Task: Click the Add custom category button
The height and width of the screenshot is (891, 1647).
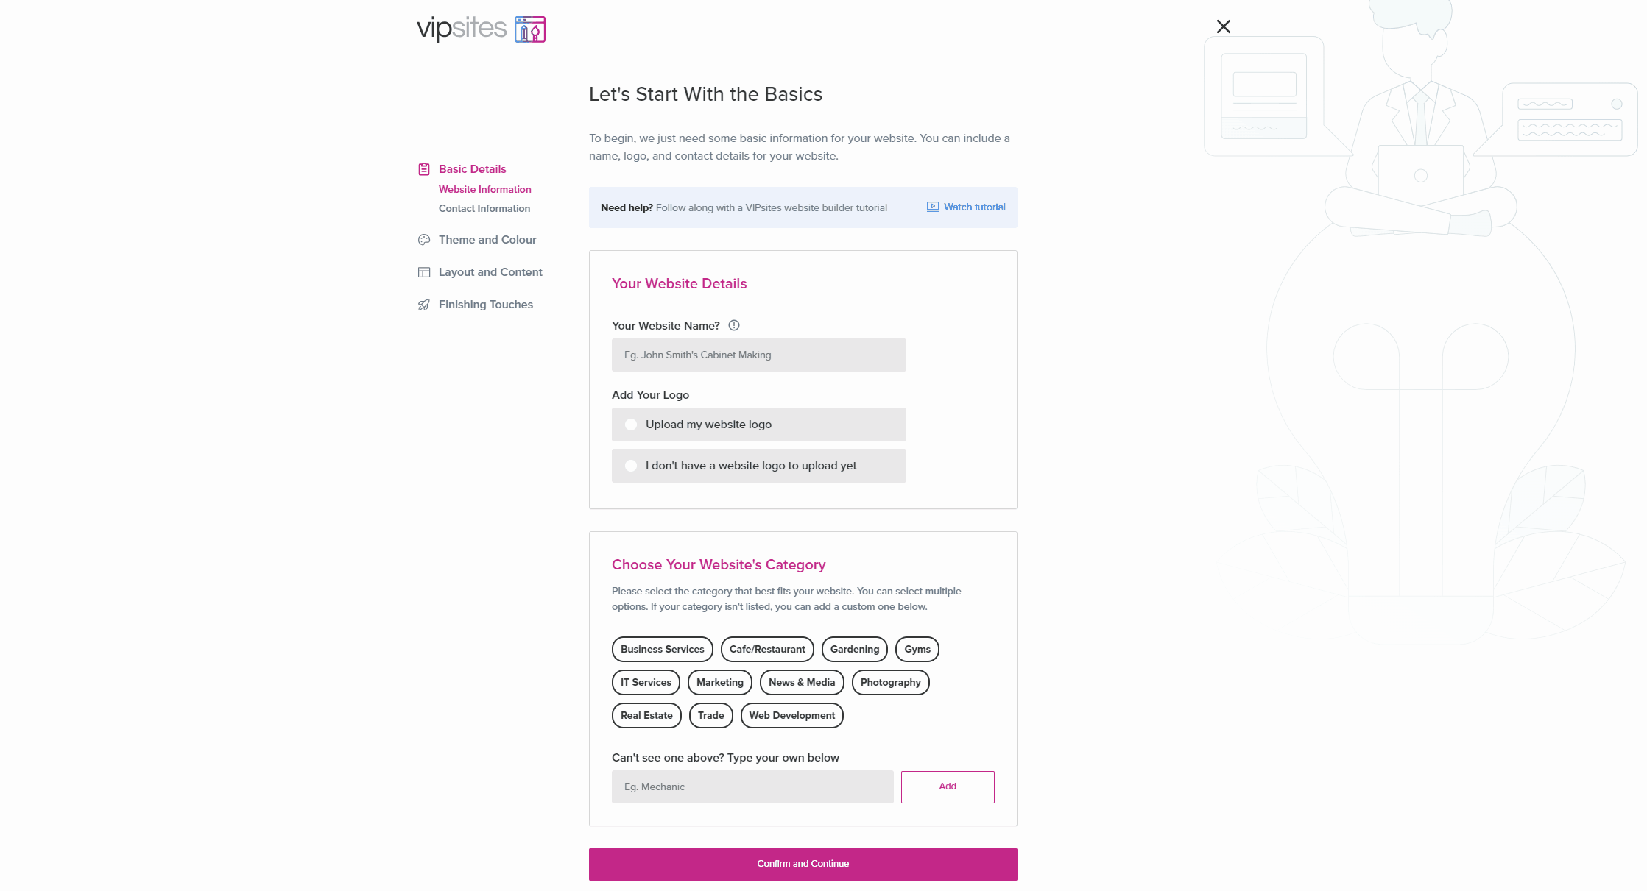Action: click(948, 787)
